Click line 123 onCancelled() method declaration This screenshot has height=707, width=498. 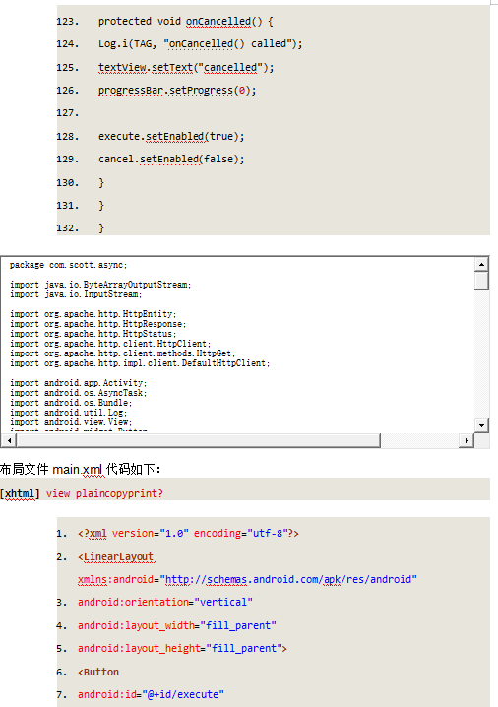pos(186,22)
